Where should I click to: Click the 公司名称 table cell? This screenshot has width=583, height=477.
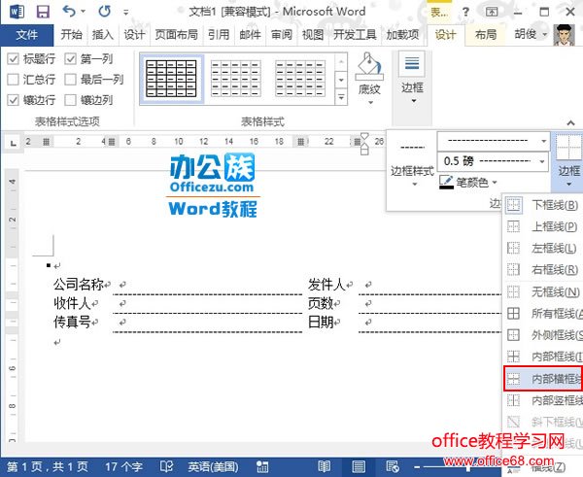click(81, 285)
